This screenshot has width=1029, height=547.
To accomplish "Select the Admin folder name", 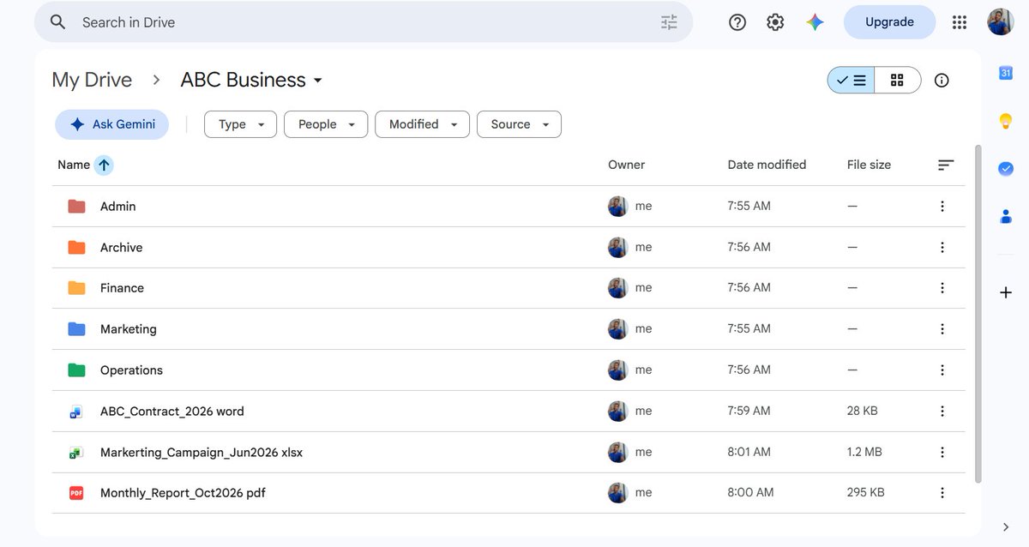I will 117,207.
